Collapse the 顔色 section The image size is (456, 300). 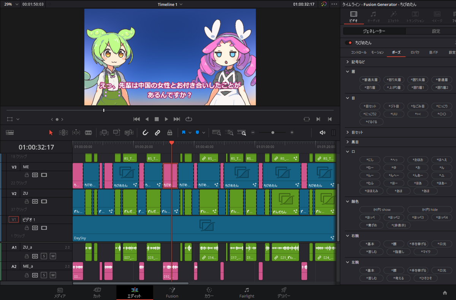tap(347, 201)
